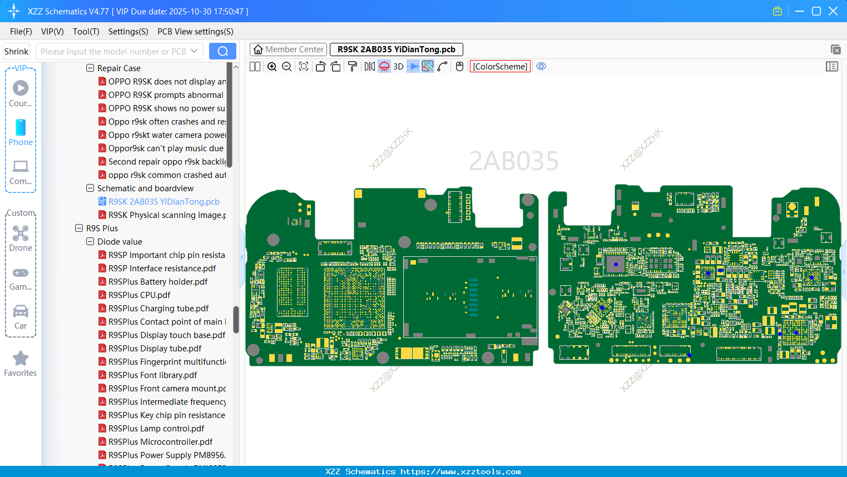The image size is (847, 477).
Task: Collapse the Diode value section
Action: tap(90, 241)
